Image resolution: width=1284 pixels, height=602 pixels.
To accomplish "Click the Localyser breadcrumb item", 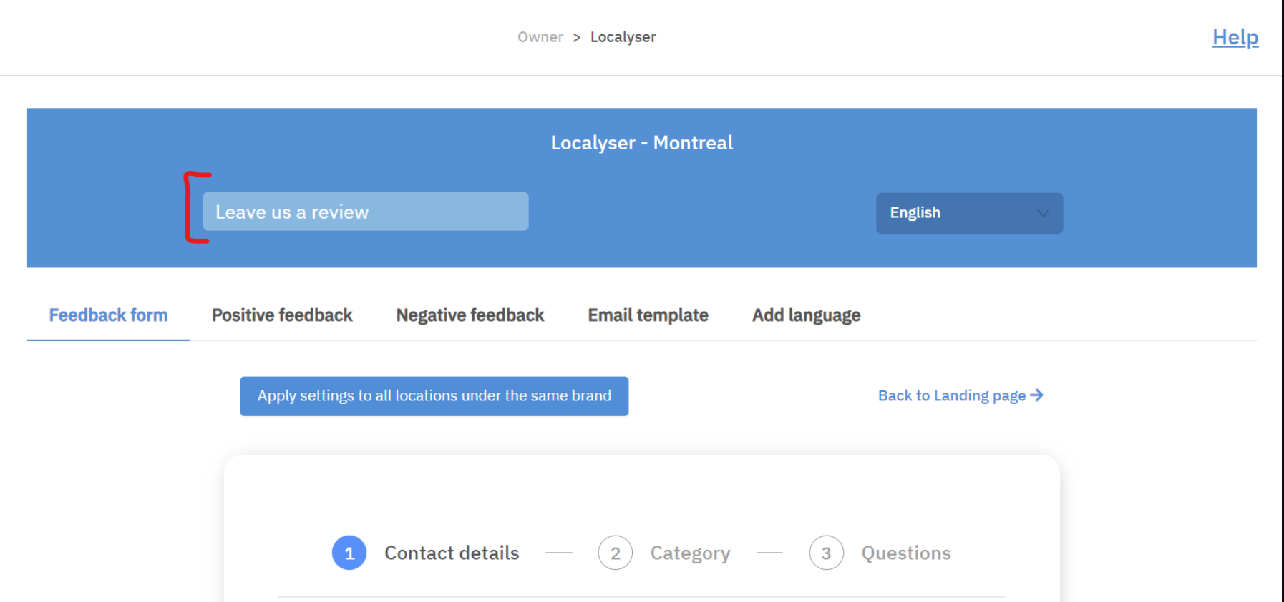I will (x=623, y=37).
